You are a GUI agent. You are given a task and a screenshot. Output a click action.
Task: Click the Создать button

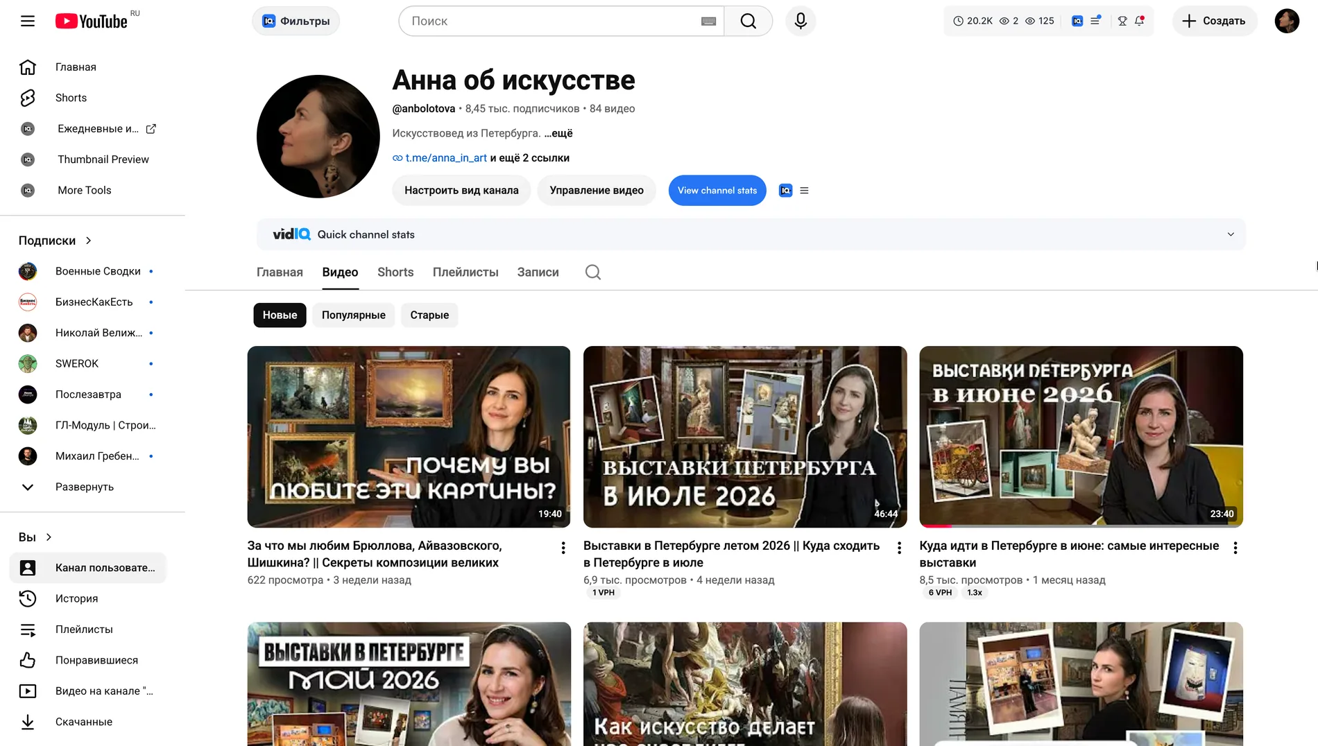click(1215, 21)
